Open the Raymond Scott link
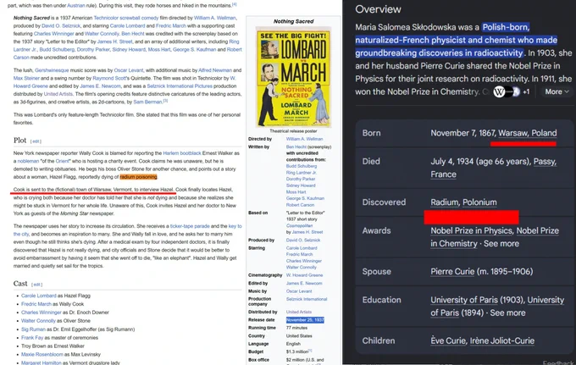 pyautogui.click(x=109, y=78)
